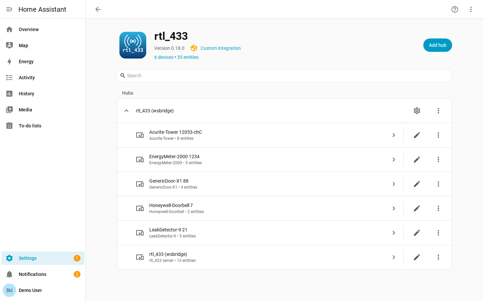Edit Honeywell-Doorbell 7 with pencil icon
The width and height of the screenshot is (483, 301).
pyautogui.click(x=417, y=208)
